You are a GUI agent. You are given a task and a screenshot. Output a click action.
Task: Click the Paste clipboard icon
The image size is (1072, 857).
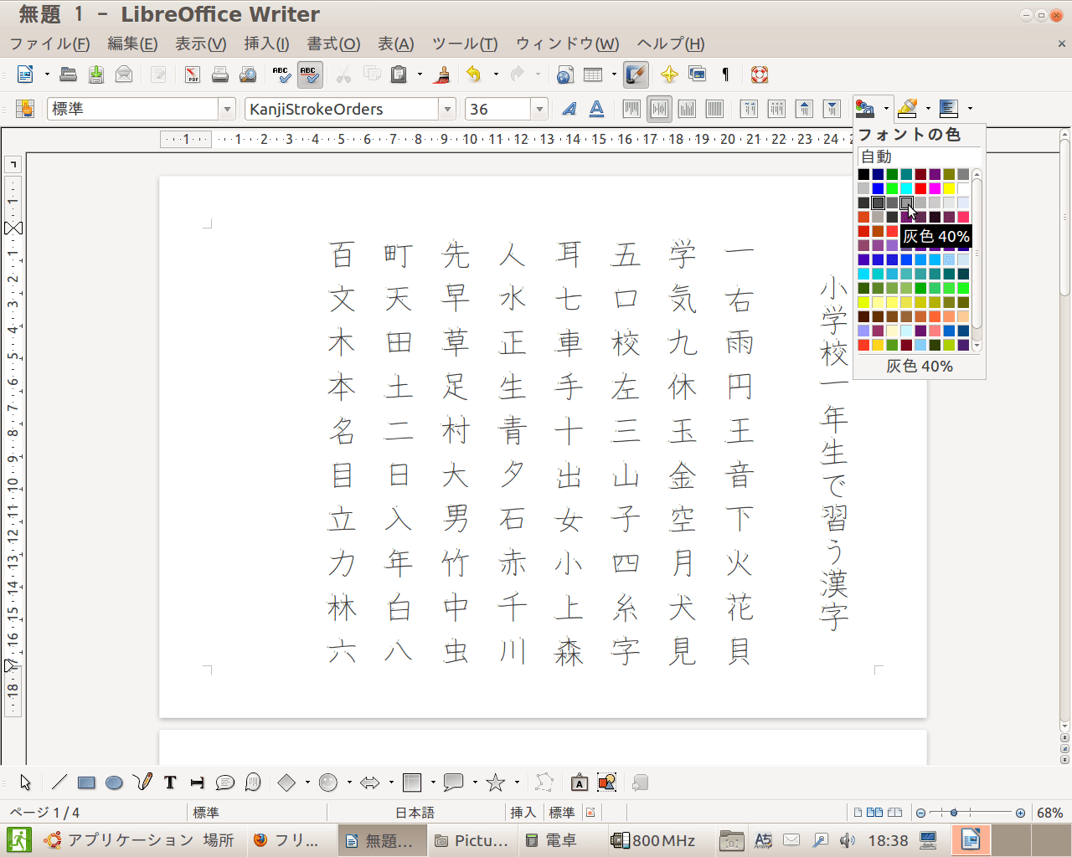[399, 74]
